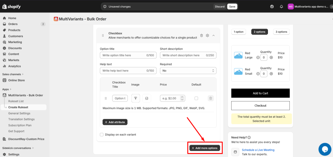Focus the Option title input field
The image size is (333, 157).
tap(128, 55)
